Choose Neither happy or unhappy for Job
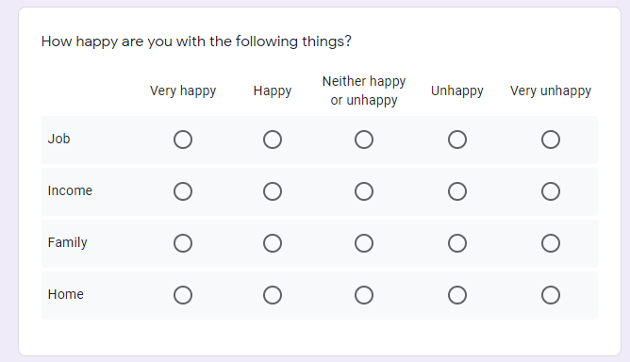This screenshot has height=362, width=630. [x=364, y=140]
